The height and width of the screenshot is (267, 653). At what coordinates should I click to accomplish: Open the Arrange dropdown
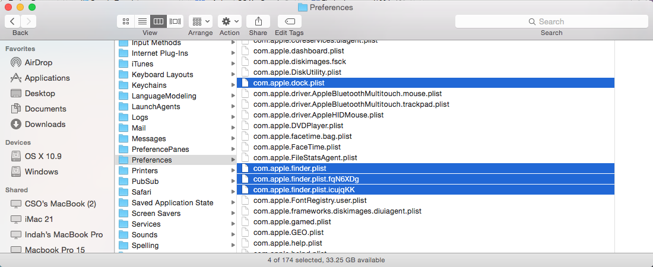200,21
